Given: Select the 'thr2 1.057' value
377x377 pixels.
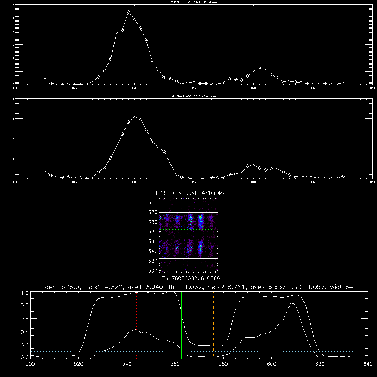Looking at the screenshot, I should click(309, 287).
